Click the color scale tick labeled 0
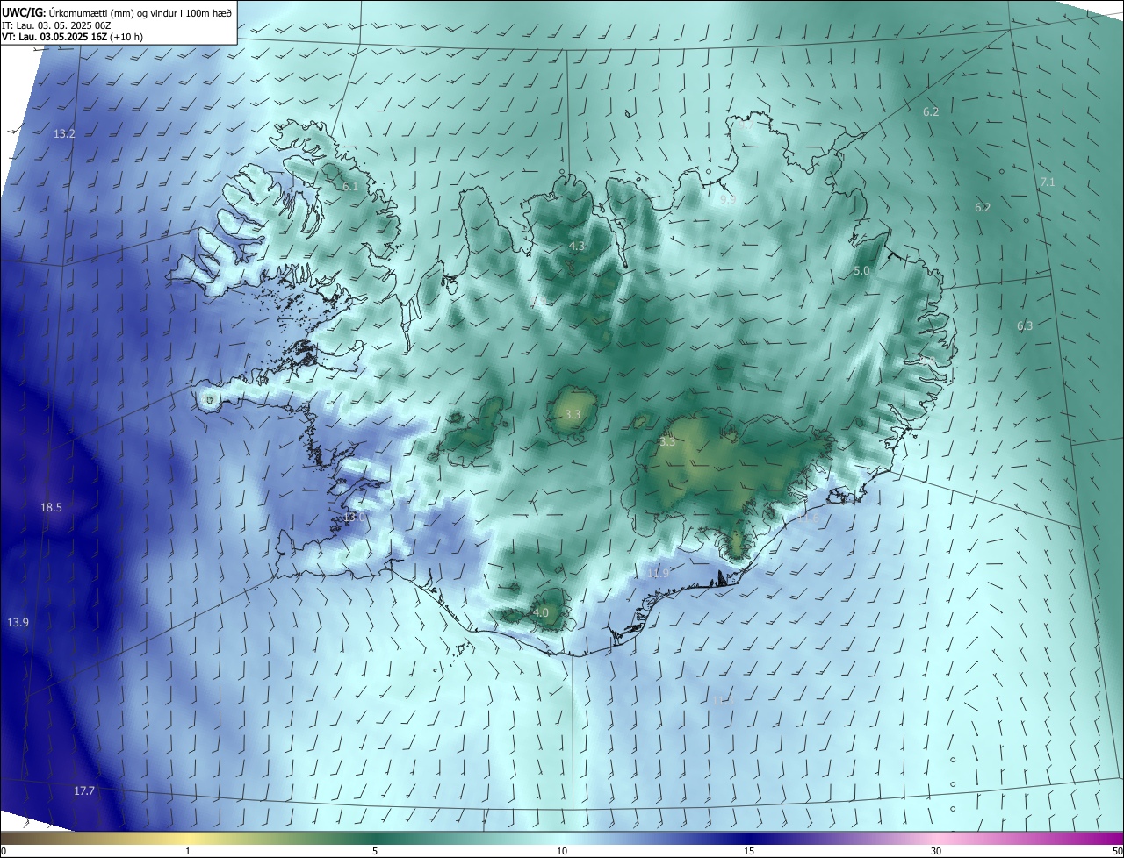 (x=3, y=851)
